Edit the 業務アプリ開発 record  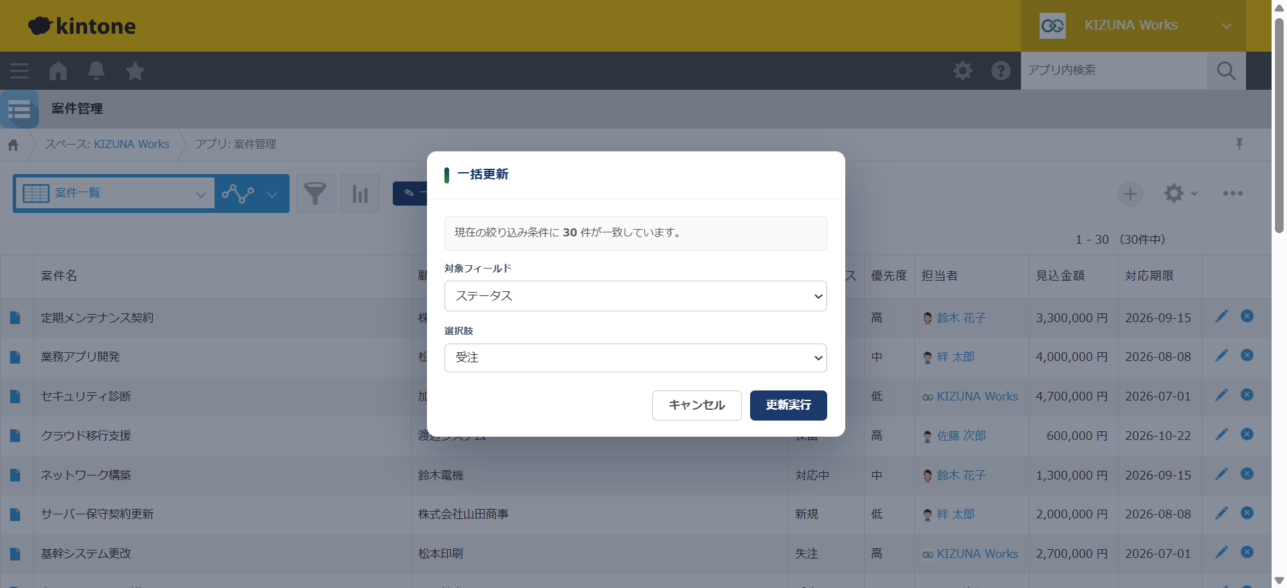(x=1221, y=356)
